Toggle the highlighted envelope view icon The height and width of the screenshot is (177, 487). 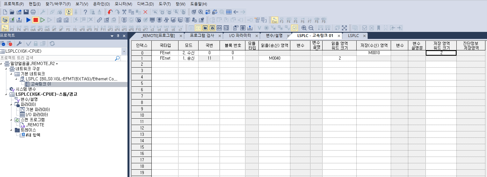tap(212, 28)
